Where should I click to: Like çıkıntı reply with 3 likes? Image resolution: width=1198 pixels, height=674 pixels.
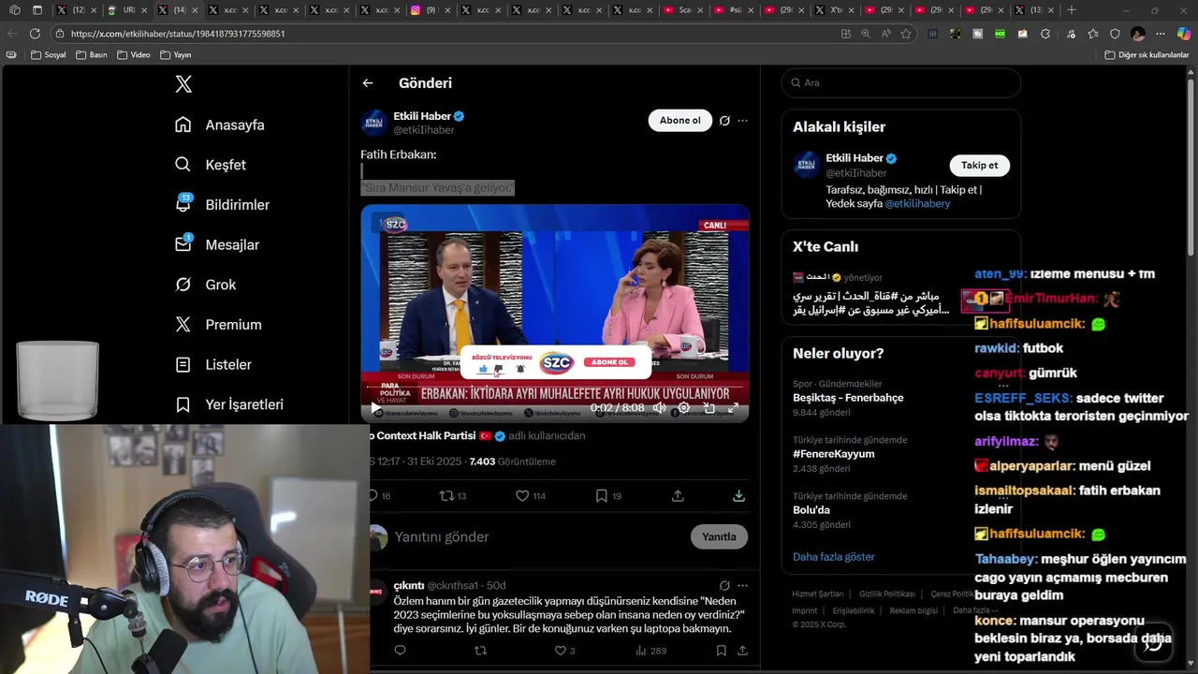click(x=564, y=651)
